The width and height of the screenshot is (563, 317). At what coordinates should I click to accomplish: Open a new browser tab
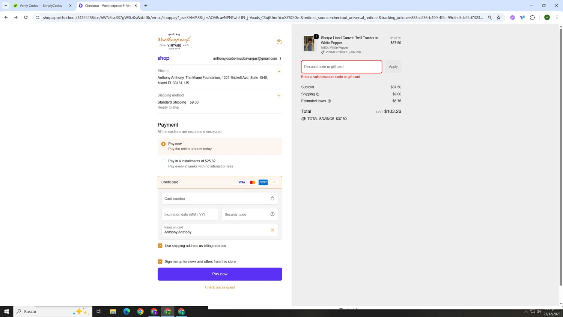pos(146,6)
